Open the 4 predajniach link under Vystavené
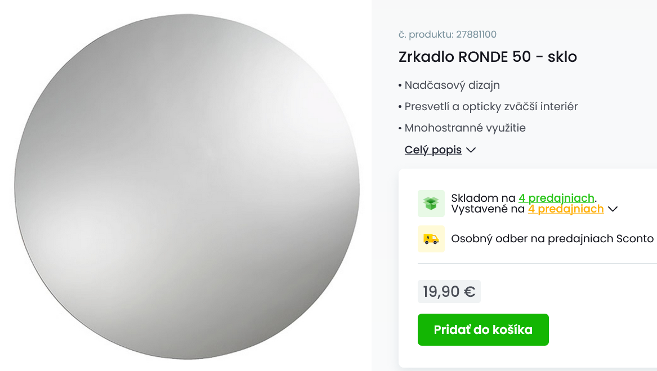Image resolution: width=657 pixels, height=371 pixels. (x=566, y=209)
